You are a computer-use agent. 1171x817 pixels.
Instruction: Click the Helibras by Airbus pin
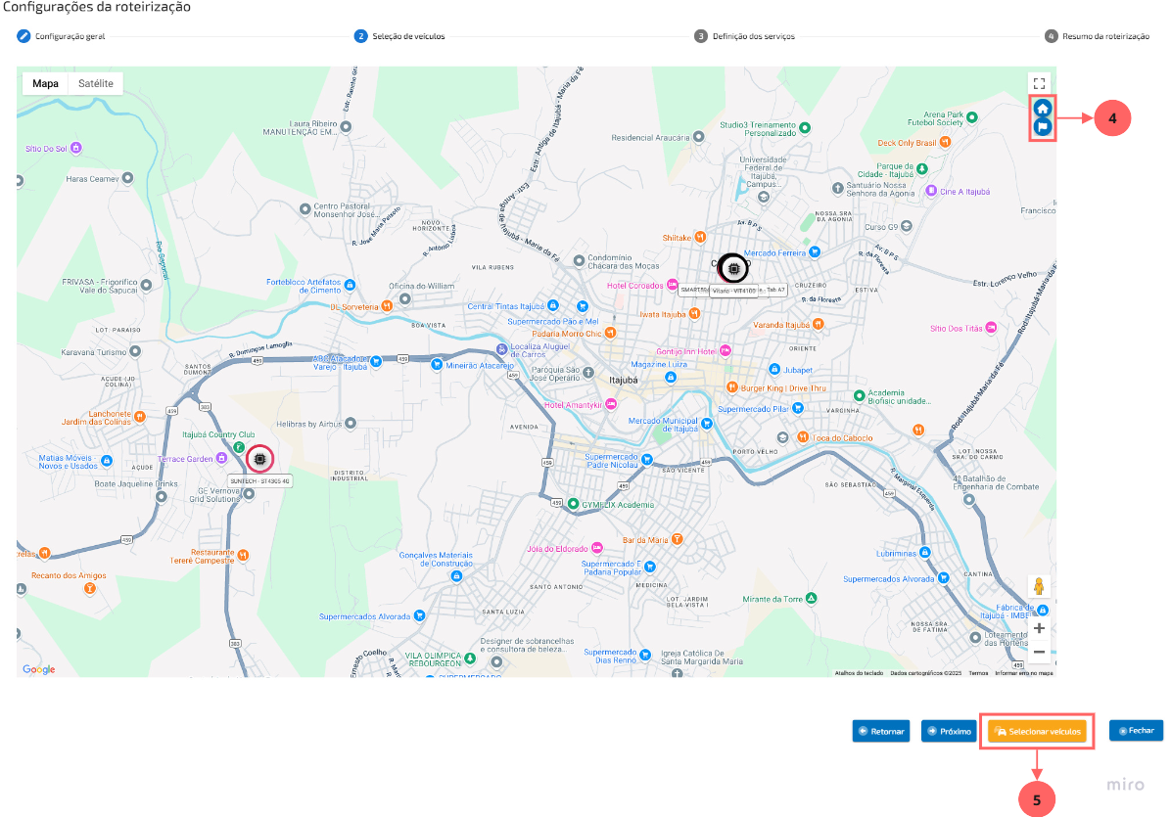point(351,424)
